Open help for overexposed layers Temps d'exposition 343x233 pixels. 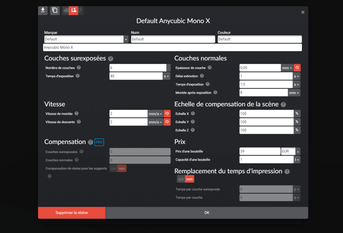[x=78, y=76]
